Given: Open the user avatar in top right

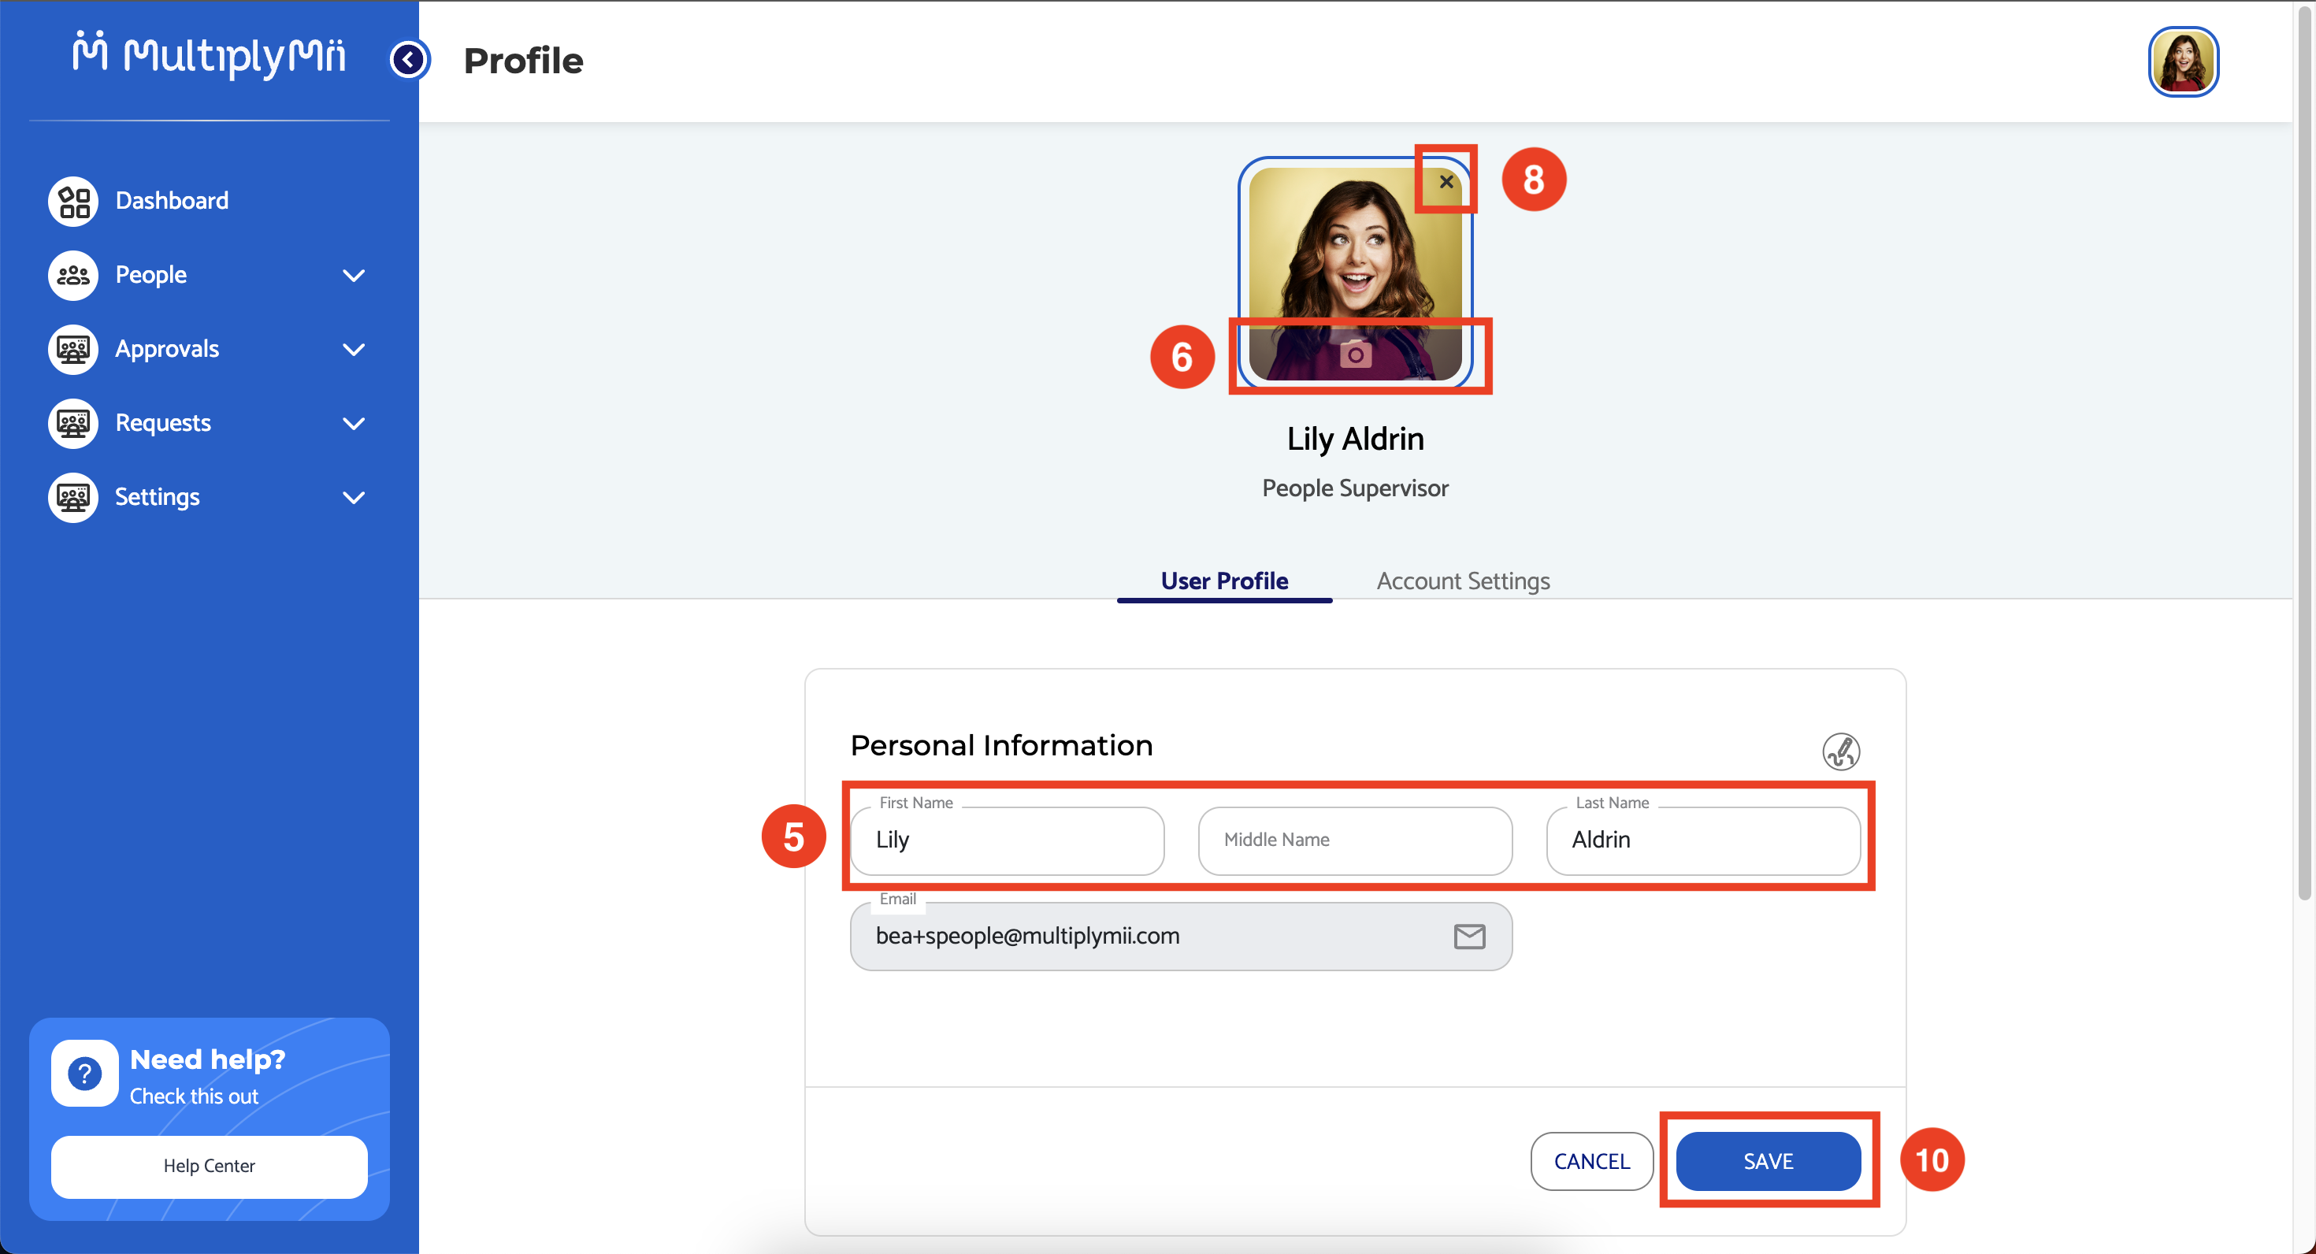Looking at the screenshot, I should coord(2182,61).
